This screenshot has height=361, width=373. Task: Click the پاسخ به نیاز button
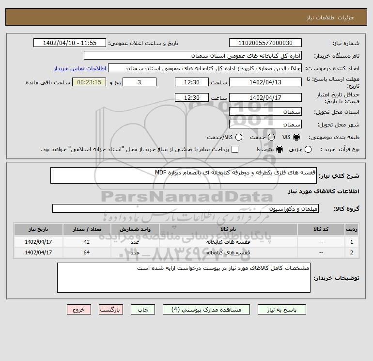click(281, 309)
